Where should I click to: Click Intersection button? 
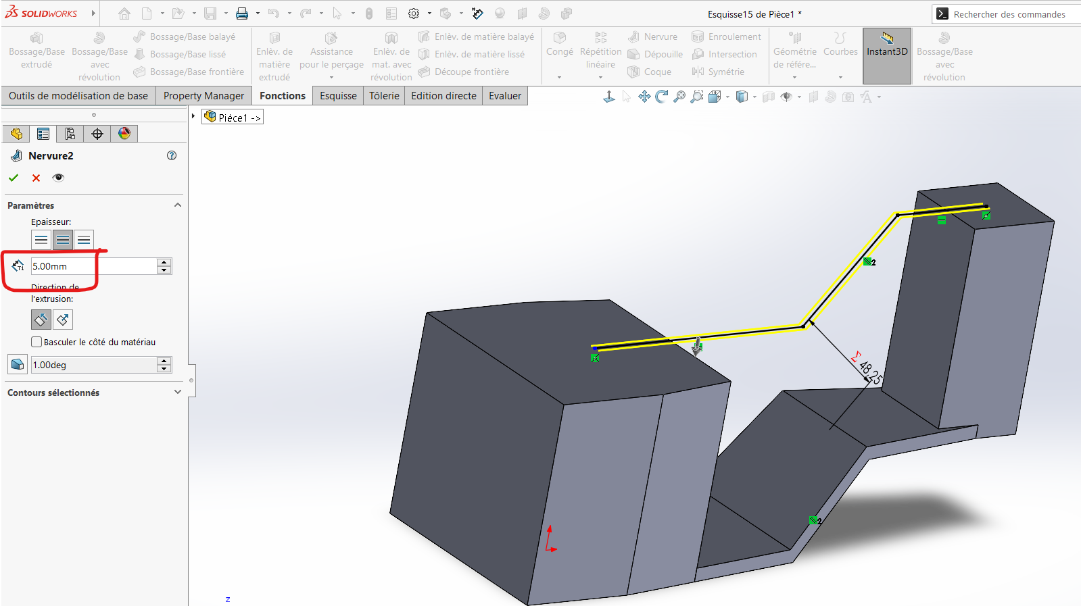click(724, 54)
